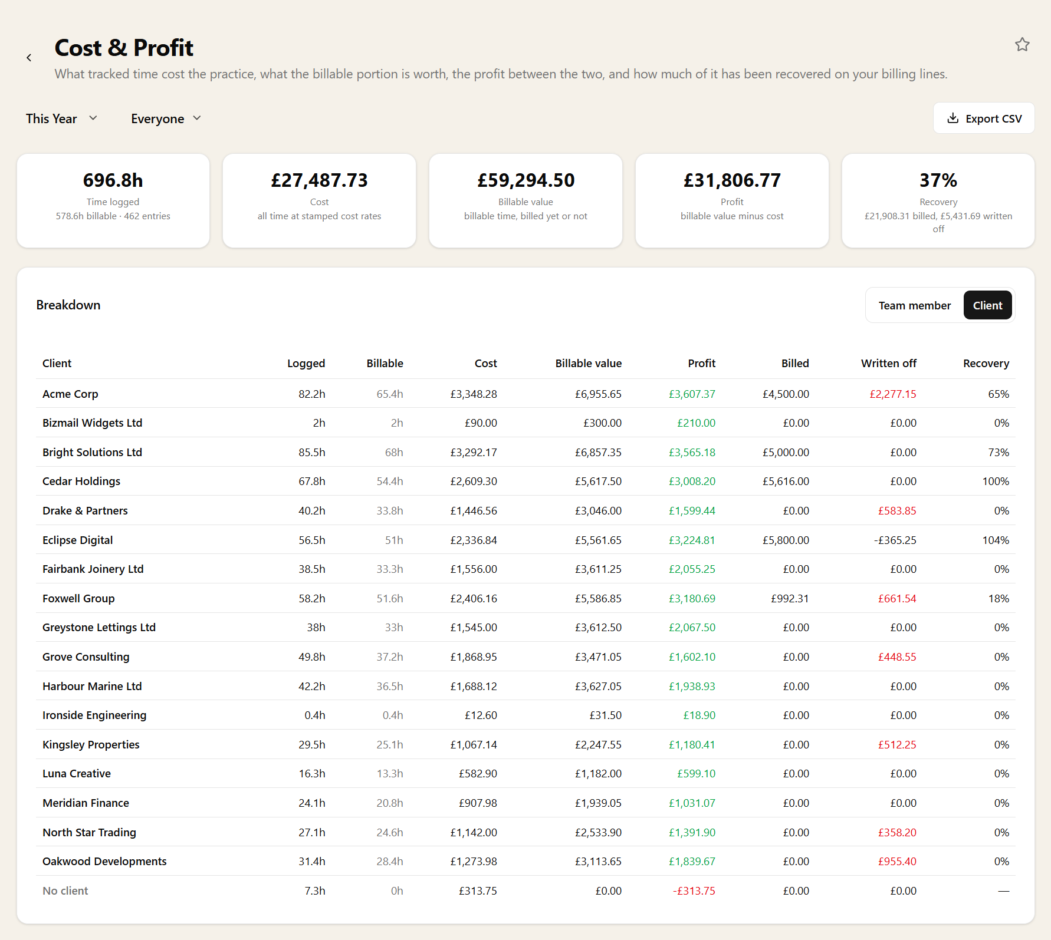This screenshot has height=940, width=1051.
Task: Select the Bright Solutions Ltd row
Action: 525,452
